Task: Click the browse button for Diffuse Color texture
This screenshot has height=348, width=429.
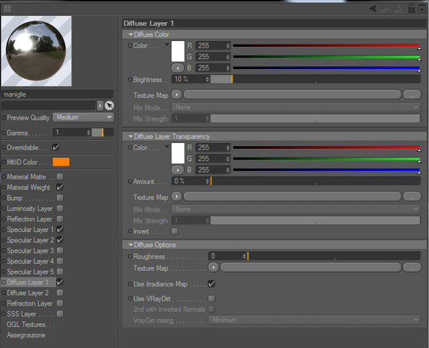Action: 412,95
